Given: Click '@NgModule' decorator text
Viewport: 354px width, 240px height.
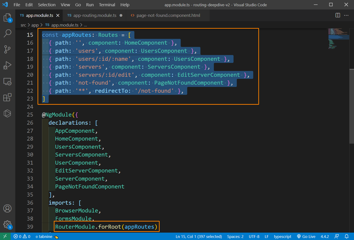Looking at the screenshot, I should pos(57,115).
